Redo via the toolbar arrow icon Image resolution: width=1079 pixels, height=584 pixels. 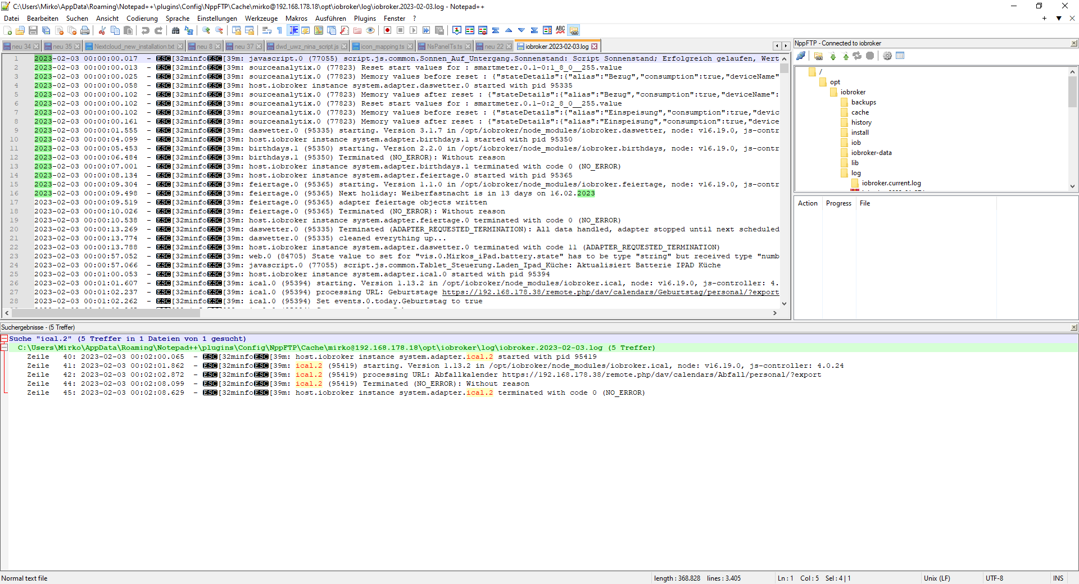point(158,30)
